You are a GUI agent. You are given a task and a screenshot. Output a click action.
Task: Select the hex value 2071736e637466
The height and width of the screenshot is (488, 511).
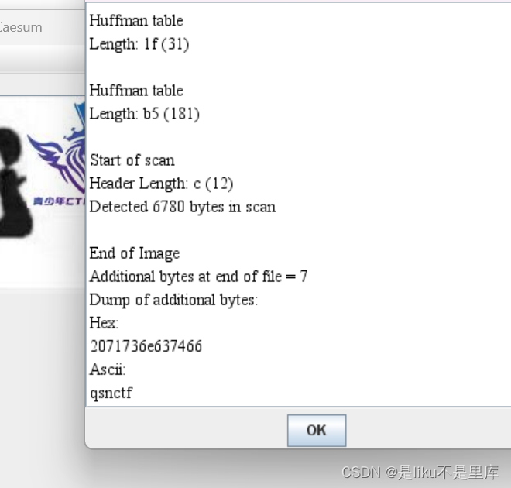click(146, 346)
